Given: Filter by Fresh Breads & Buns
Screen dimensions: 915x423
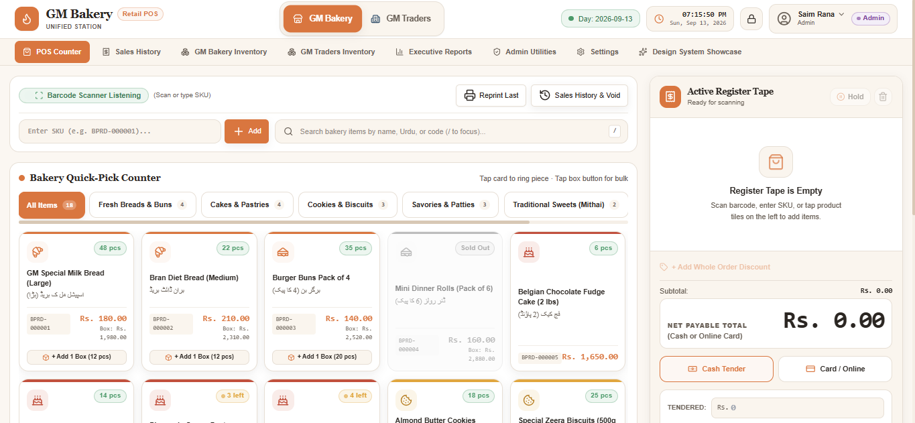Looking at the screenshot, I should point(143,205).
